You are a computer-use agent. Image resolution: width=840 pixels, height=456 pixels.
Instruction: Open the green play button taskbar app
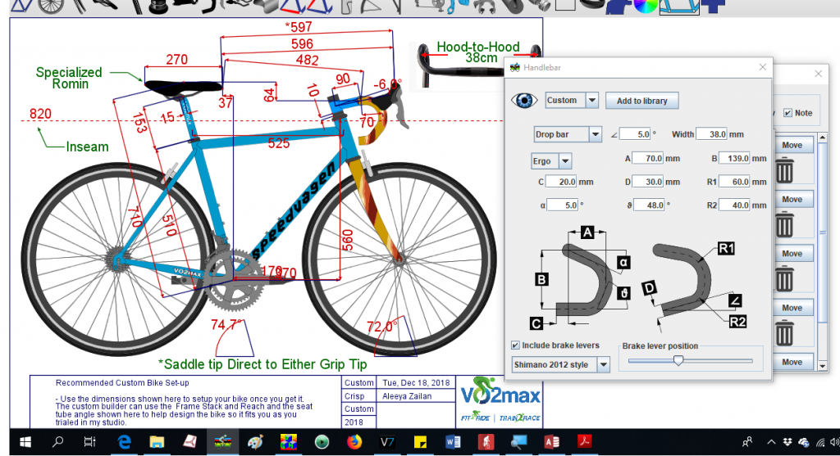[322, 442]
